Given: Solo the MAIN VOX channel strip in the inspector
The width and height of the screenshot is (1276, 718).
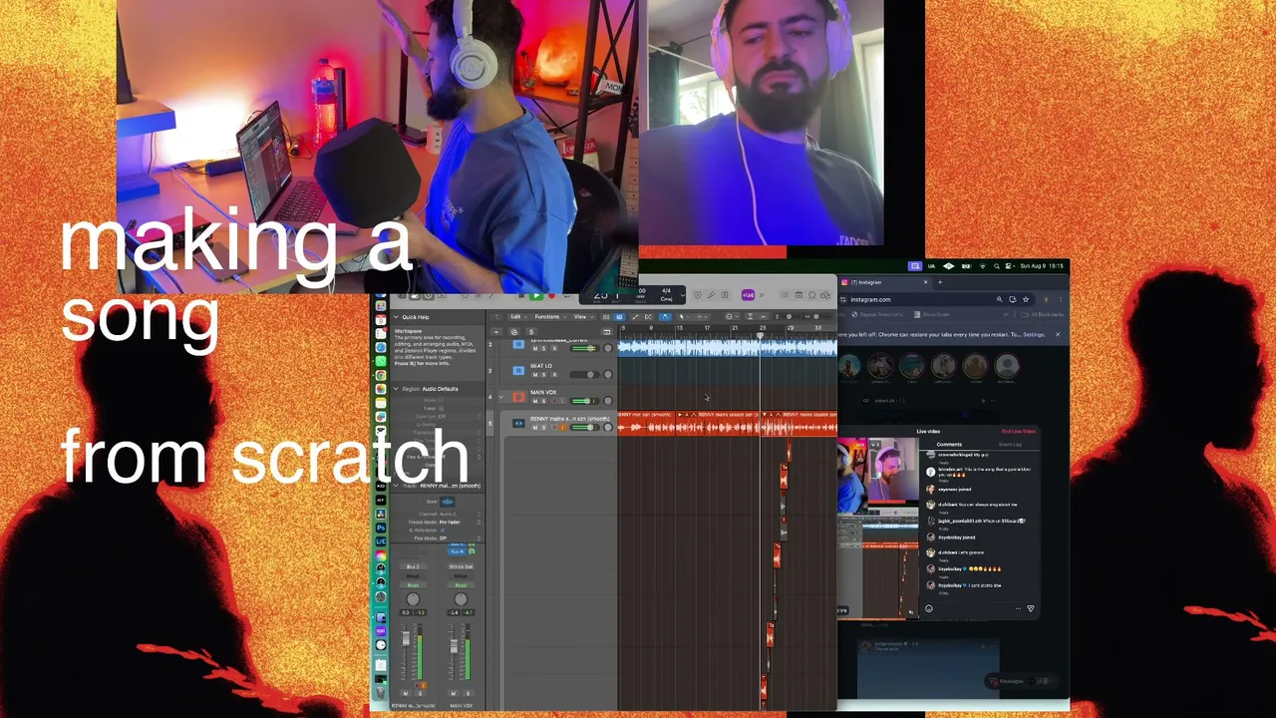Looking at the screenshot, I should coord(466,693).
